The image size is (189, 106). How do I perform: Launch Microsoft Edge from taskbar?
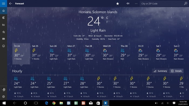coord(46,103)
